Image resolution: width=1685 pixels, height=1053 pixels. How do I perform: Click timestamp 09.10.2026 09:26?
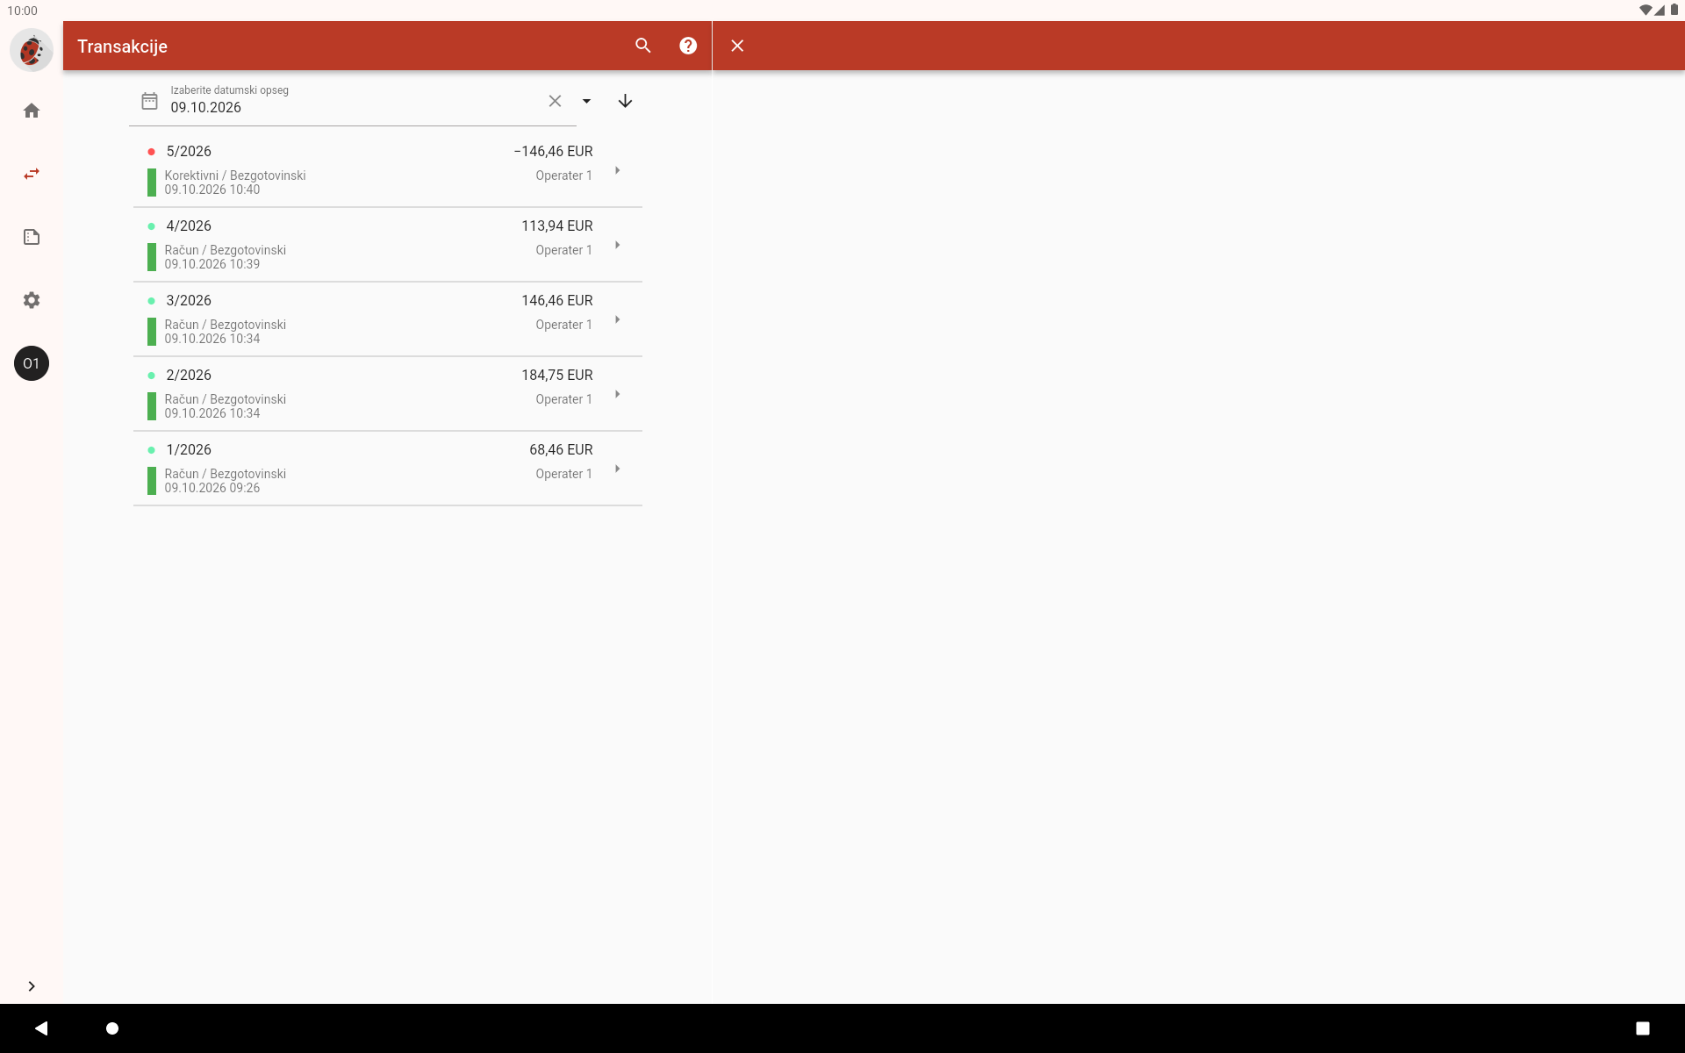(x=212, y=488)
